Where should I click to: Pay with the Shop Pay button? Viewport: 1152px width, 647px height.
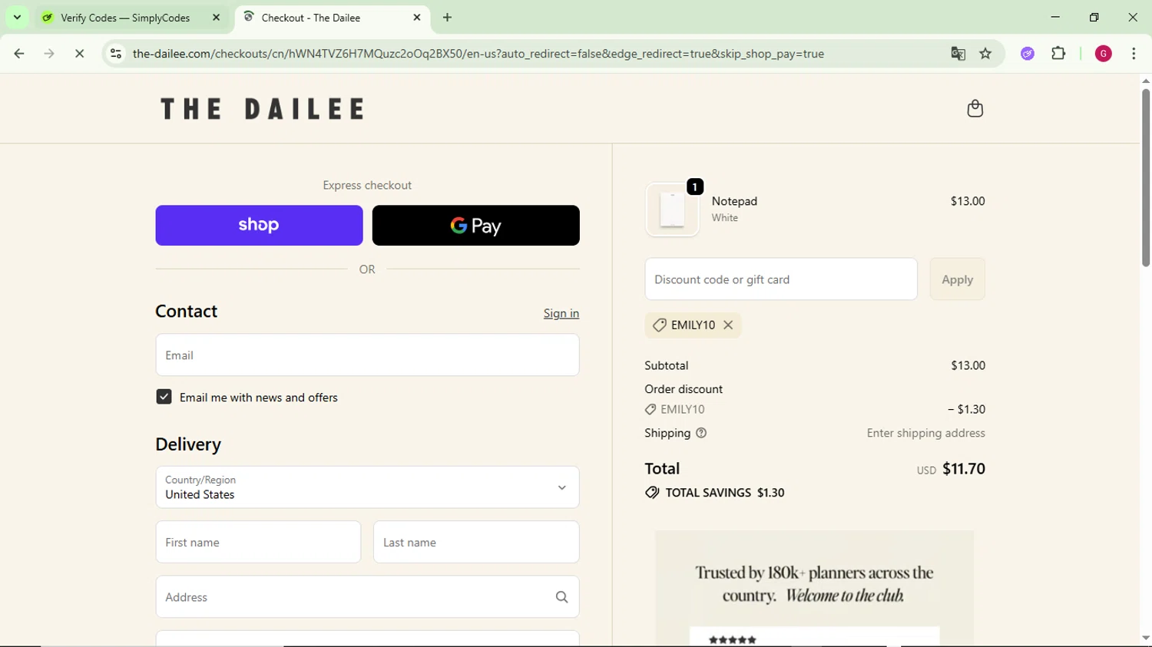(x=259, y=226)
